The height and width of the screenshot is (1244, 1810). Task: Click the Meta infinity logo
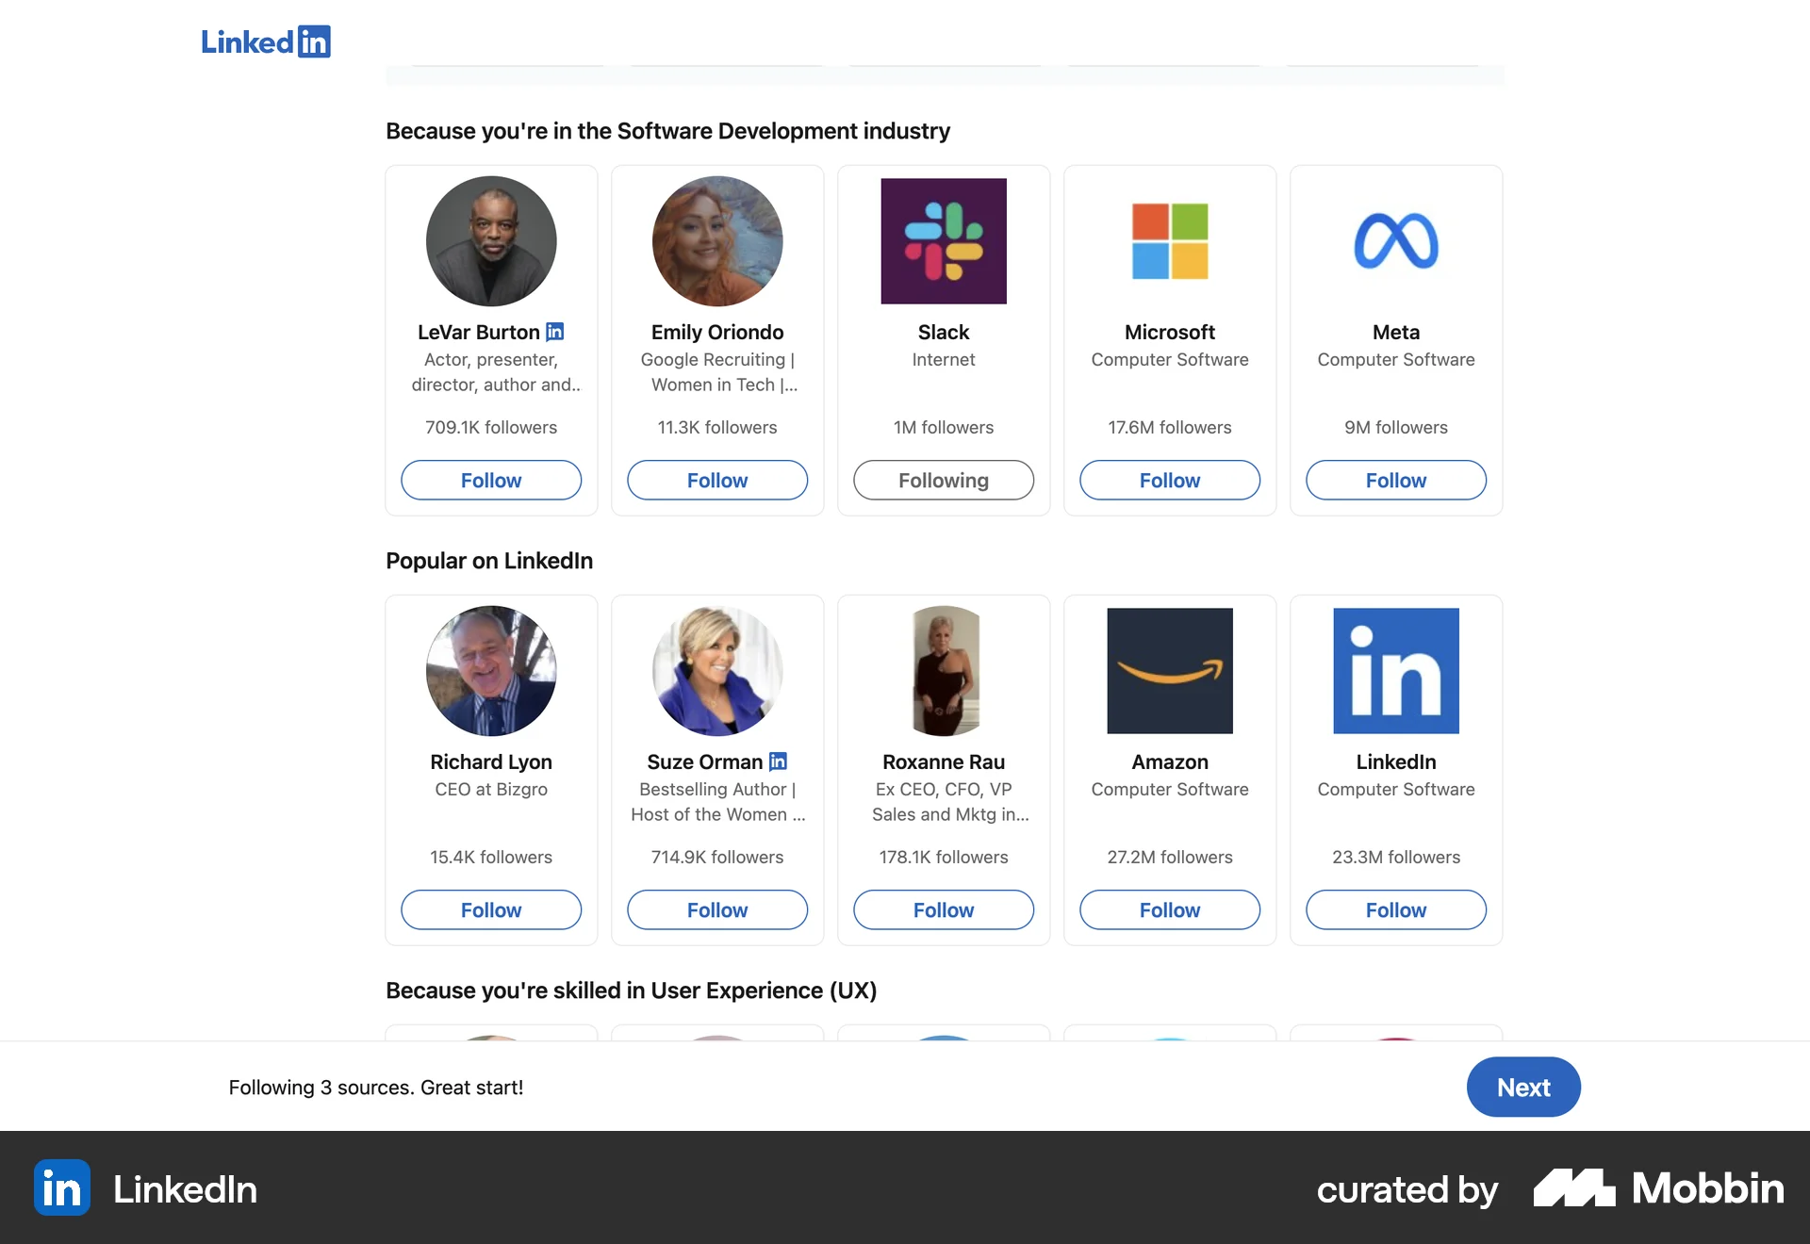1396,240
